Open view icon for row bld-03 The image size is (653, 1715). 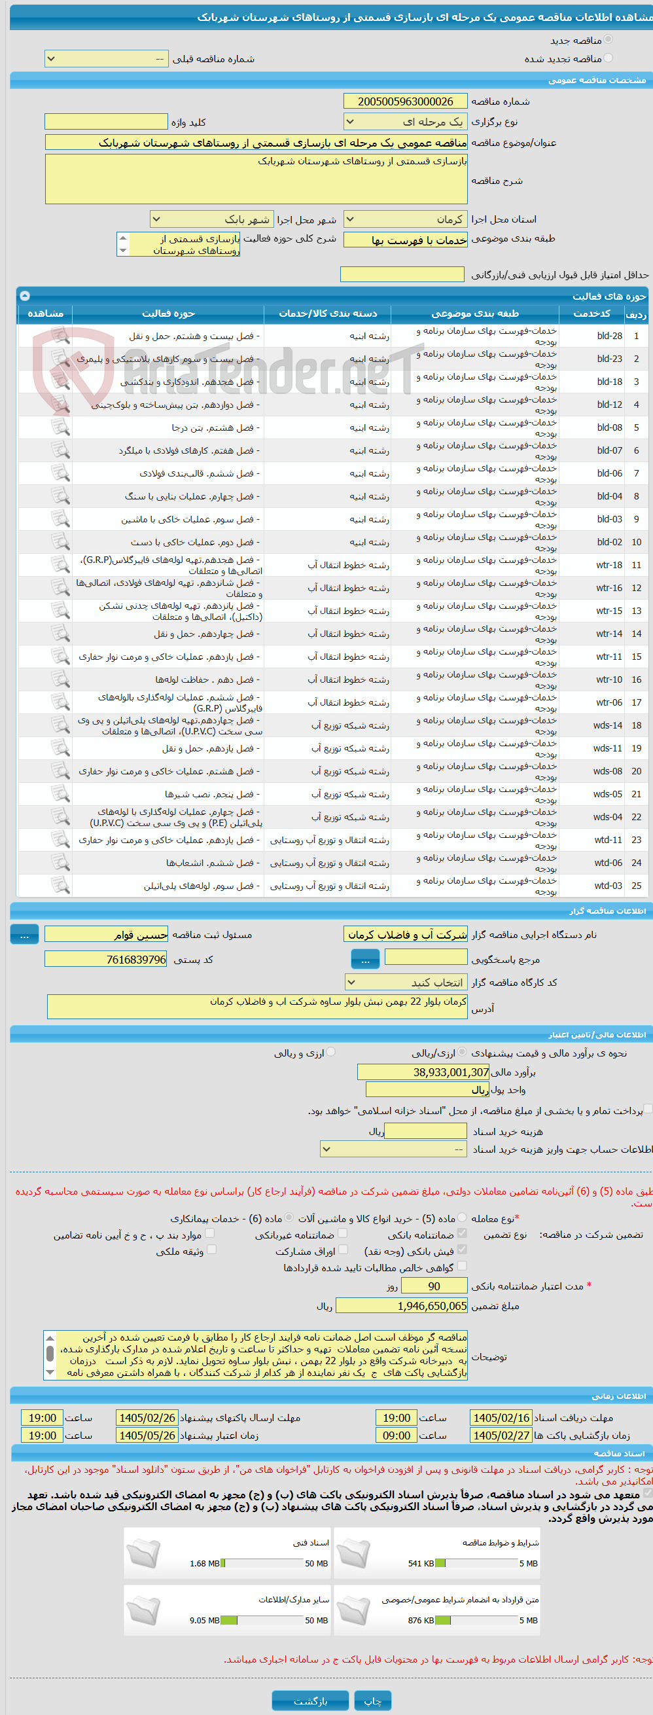(61, 518)
